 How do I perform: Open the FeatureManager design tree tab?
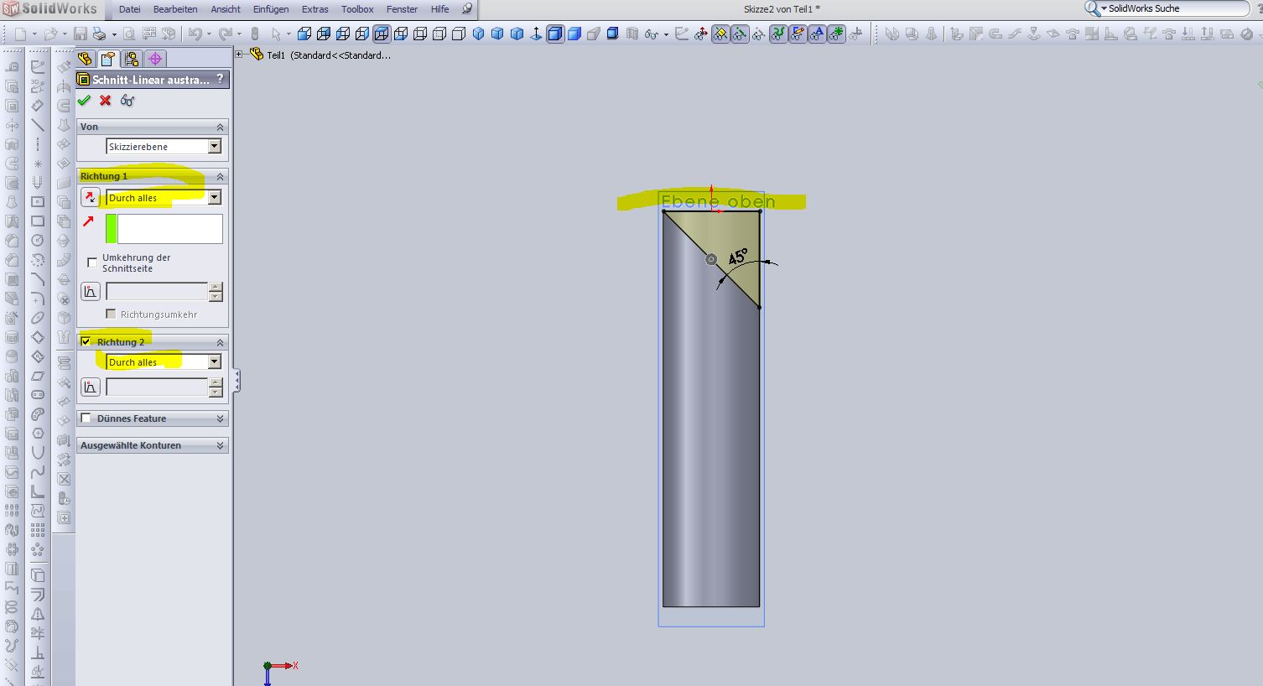pyautogui.click(x=85, y=59)
